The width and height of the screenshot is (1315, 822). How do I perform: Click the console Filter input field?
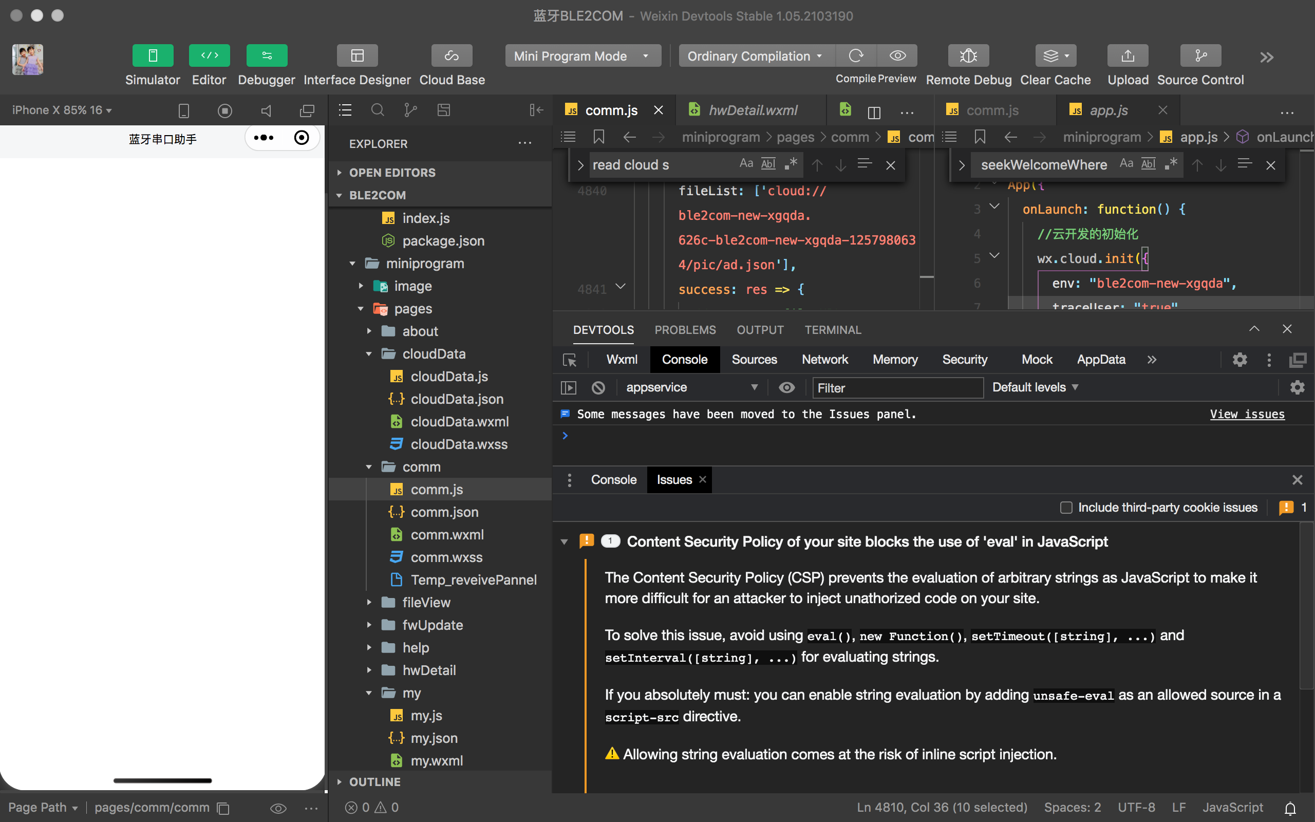point(896,387)
